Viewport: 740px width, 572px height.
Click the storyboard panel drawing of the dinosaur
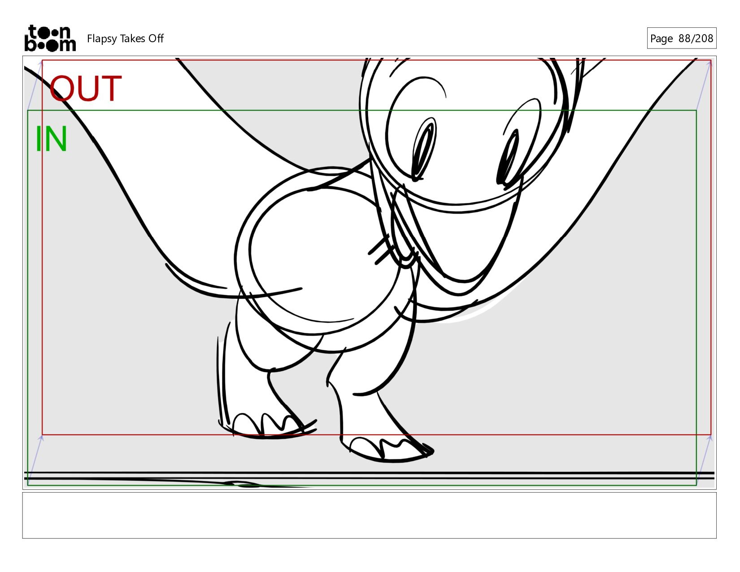369,272
